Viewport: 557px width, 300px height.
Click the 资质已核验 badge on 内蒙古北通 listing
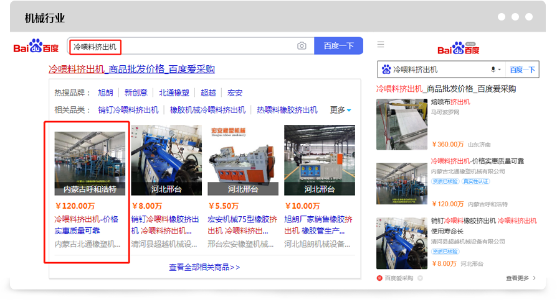[x=444, y=181]
